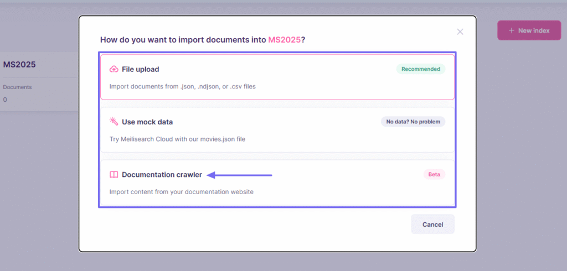Click the No data? No problem badge
The width and height of the screenshot is (567, 271).
[413, 122]
